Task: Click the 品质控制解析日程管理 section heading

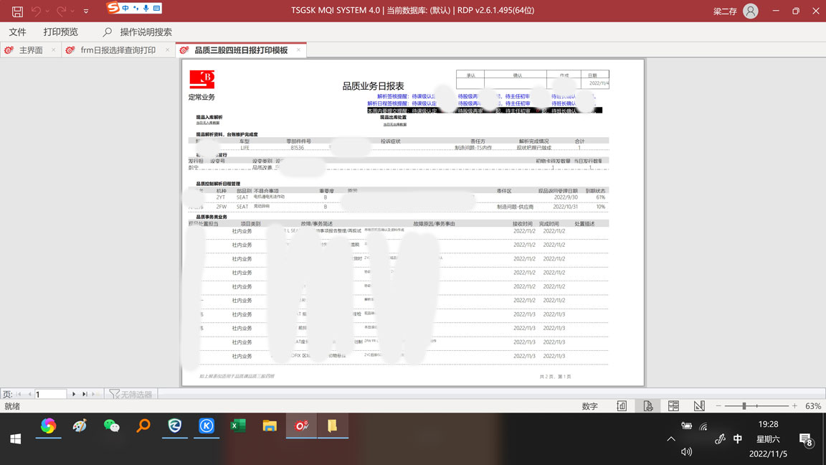Action: tap(218, 184)
